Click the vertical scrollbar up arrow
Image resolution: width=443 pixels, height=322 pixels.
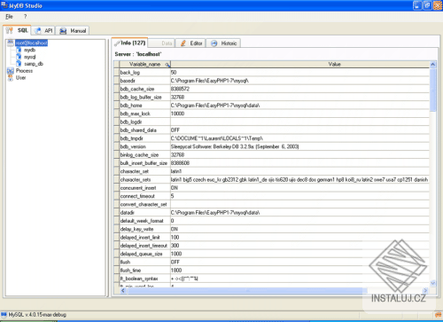[x=433, y=65]
